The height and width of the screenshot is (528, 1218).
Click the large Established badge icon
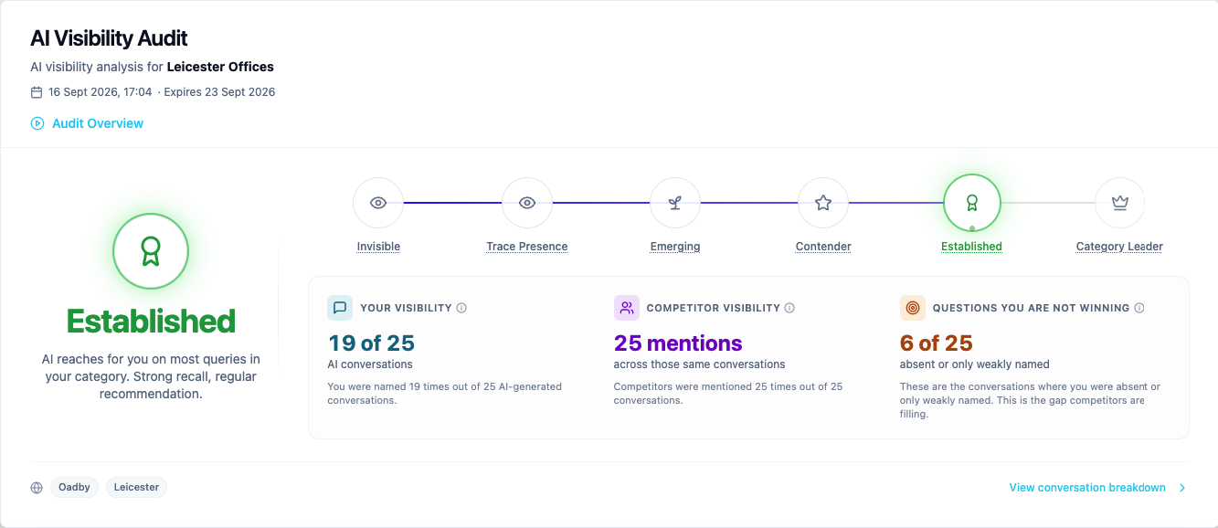coord(151,251)
